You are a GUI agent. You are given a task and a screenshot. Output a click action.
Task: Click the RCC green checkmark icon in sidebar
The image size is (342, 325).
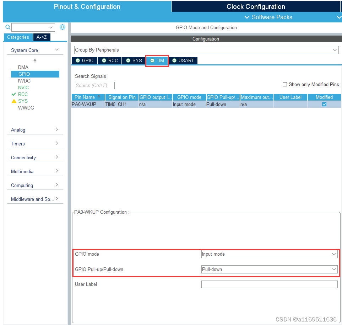click(13, 94)
